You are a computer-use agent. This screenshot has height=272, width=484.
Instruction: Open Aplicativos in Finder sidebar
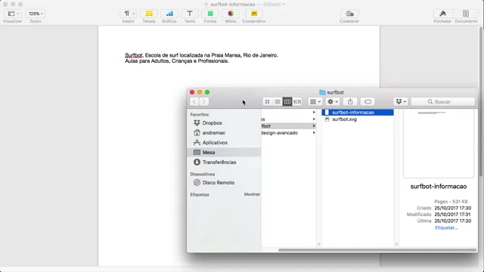pos(215,143)
